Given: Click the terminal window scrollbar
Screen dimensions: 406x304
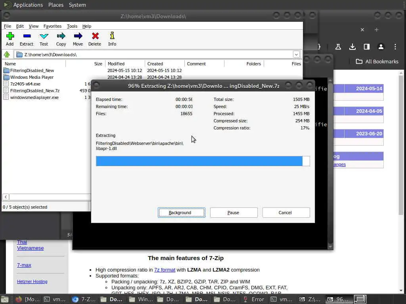Looking at the screenshot, I should pos(330,163).
